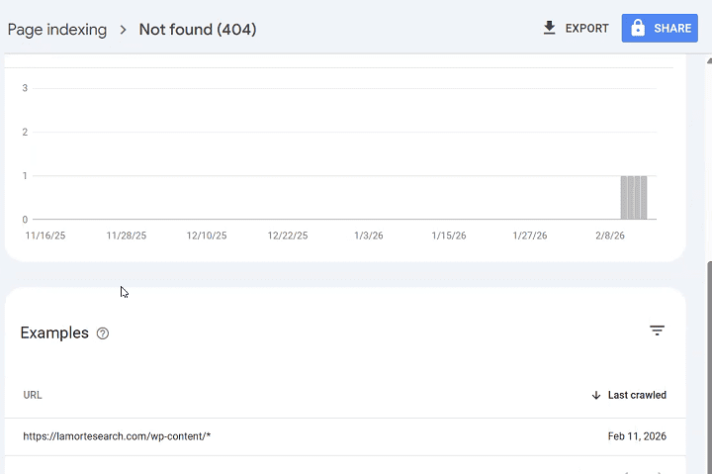Open the Examples table filter icon

coord(657,331)
